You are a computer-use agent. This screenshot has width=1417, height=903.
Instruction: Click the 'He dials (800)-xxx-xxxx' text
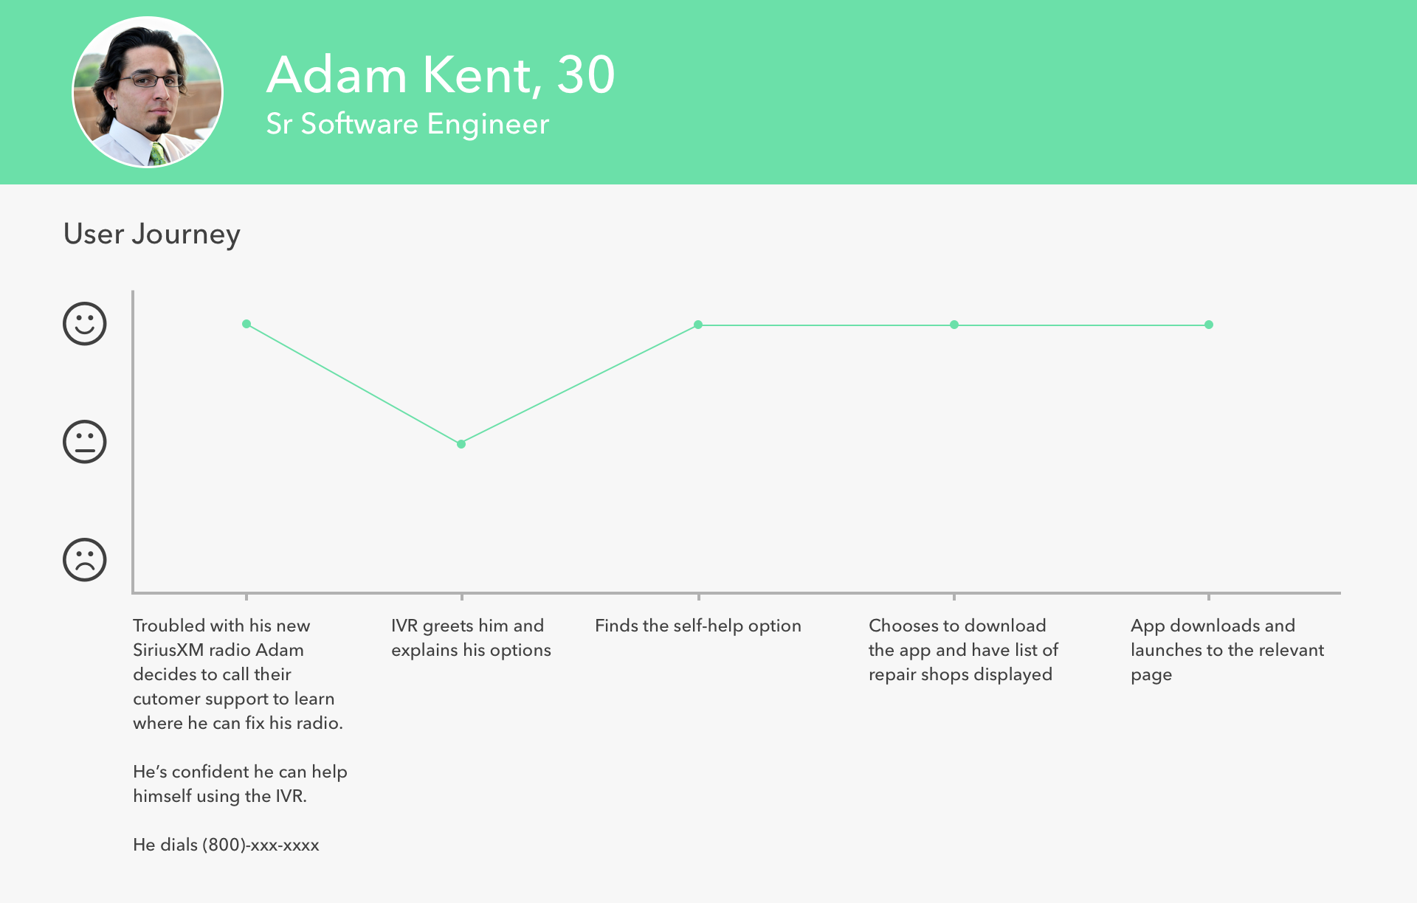coord(226,845)
